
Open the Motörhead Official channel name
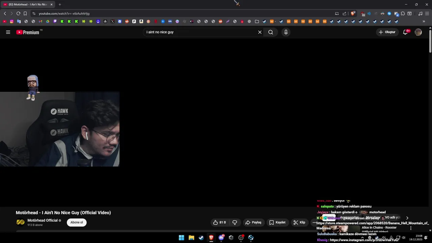[43, 220]
